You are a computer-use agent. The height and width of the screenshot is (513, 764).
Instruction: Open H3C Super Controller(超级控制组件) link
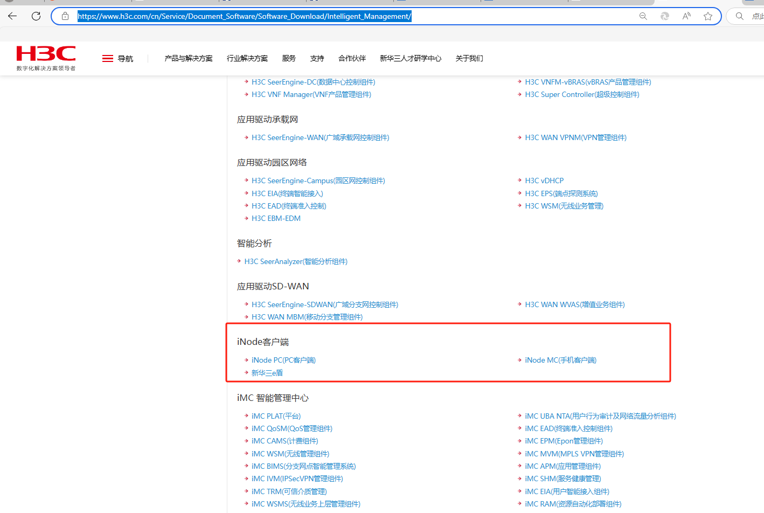point(582,94)
